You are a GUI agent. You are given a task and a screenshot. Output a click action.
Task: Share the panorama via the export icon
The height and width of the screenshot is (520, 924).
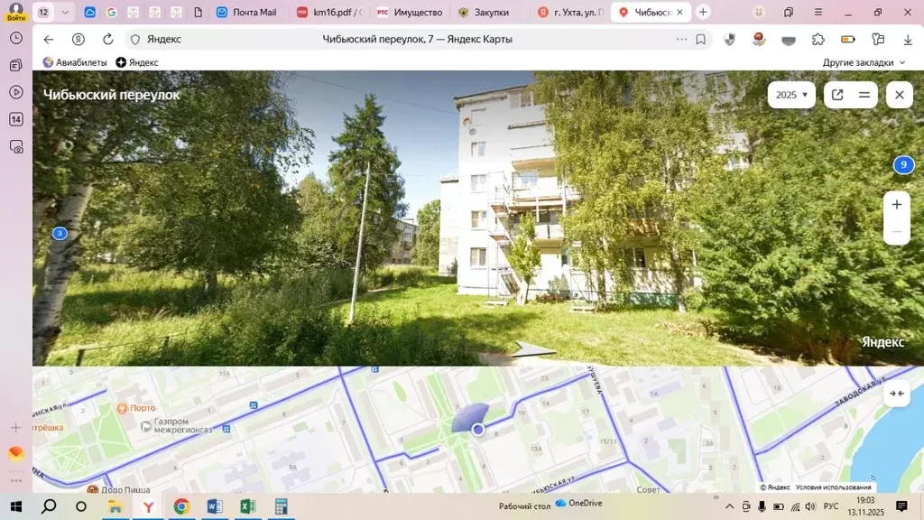pyautogui.click(x=837, y=94)
